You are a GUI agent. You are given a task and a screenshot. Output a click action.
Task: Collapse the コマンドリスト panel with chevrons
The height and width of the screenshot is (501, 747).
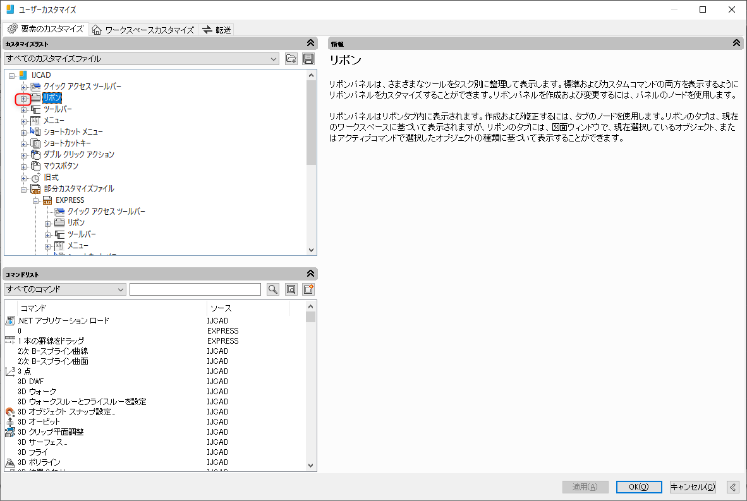point(310,274)
